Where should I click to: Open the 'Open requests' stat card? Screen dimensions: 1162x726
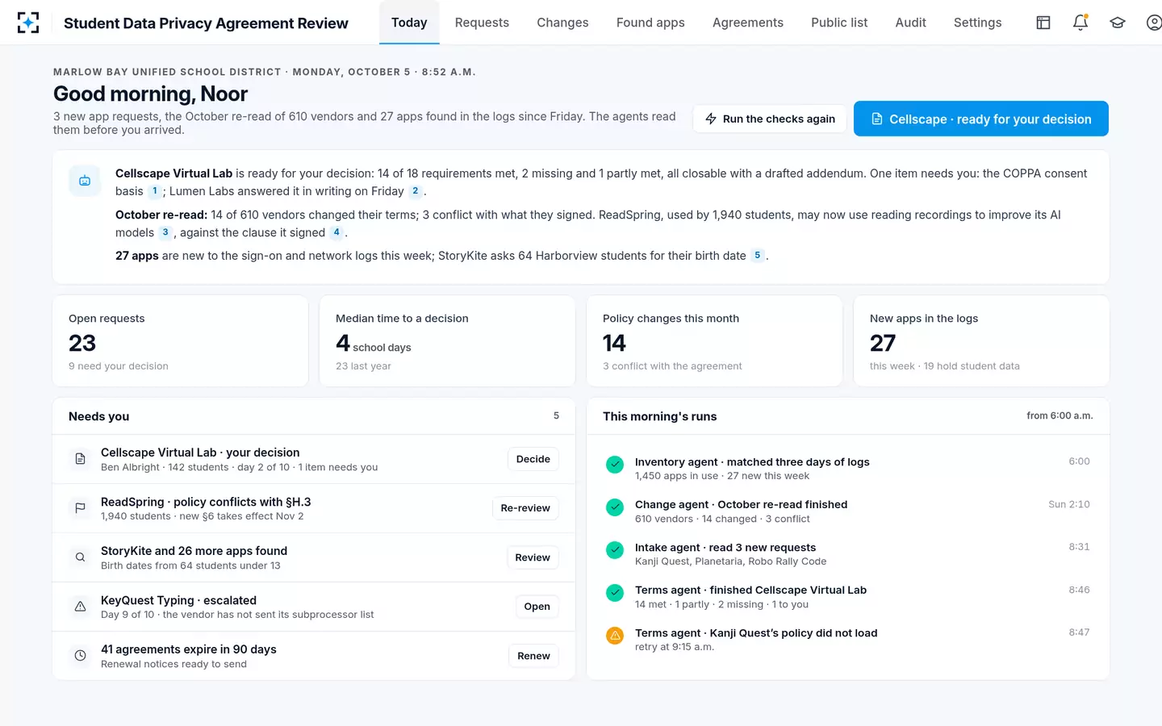pyautogui.click(x=181, y=341)
